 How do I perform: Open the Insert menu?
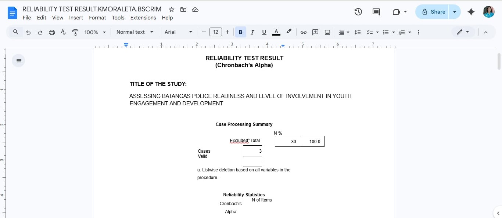(76, 18)
